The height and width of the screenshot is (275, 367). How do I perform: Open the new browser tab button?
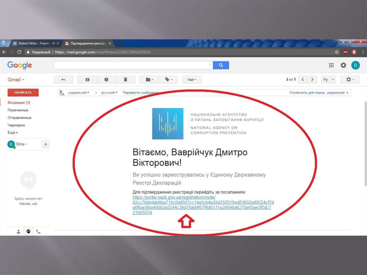(119, 43)
